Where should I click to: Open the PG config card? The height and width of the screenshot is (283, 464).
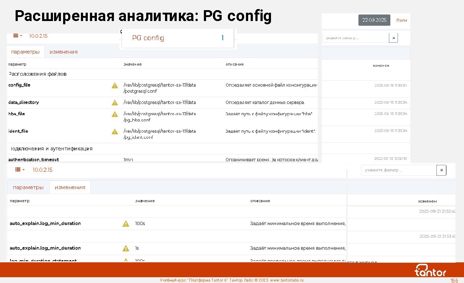177,38
